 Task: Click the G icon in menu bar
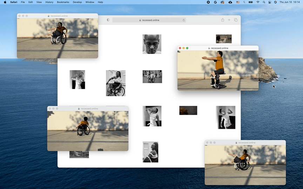click(215, 2)
